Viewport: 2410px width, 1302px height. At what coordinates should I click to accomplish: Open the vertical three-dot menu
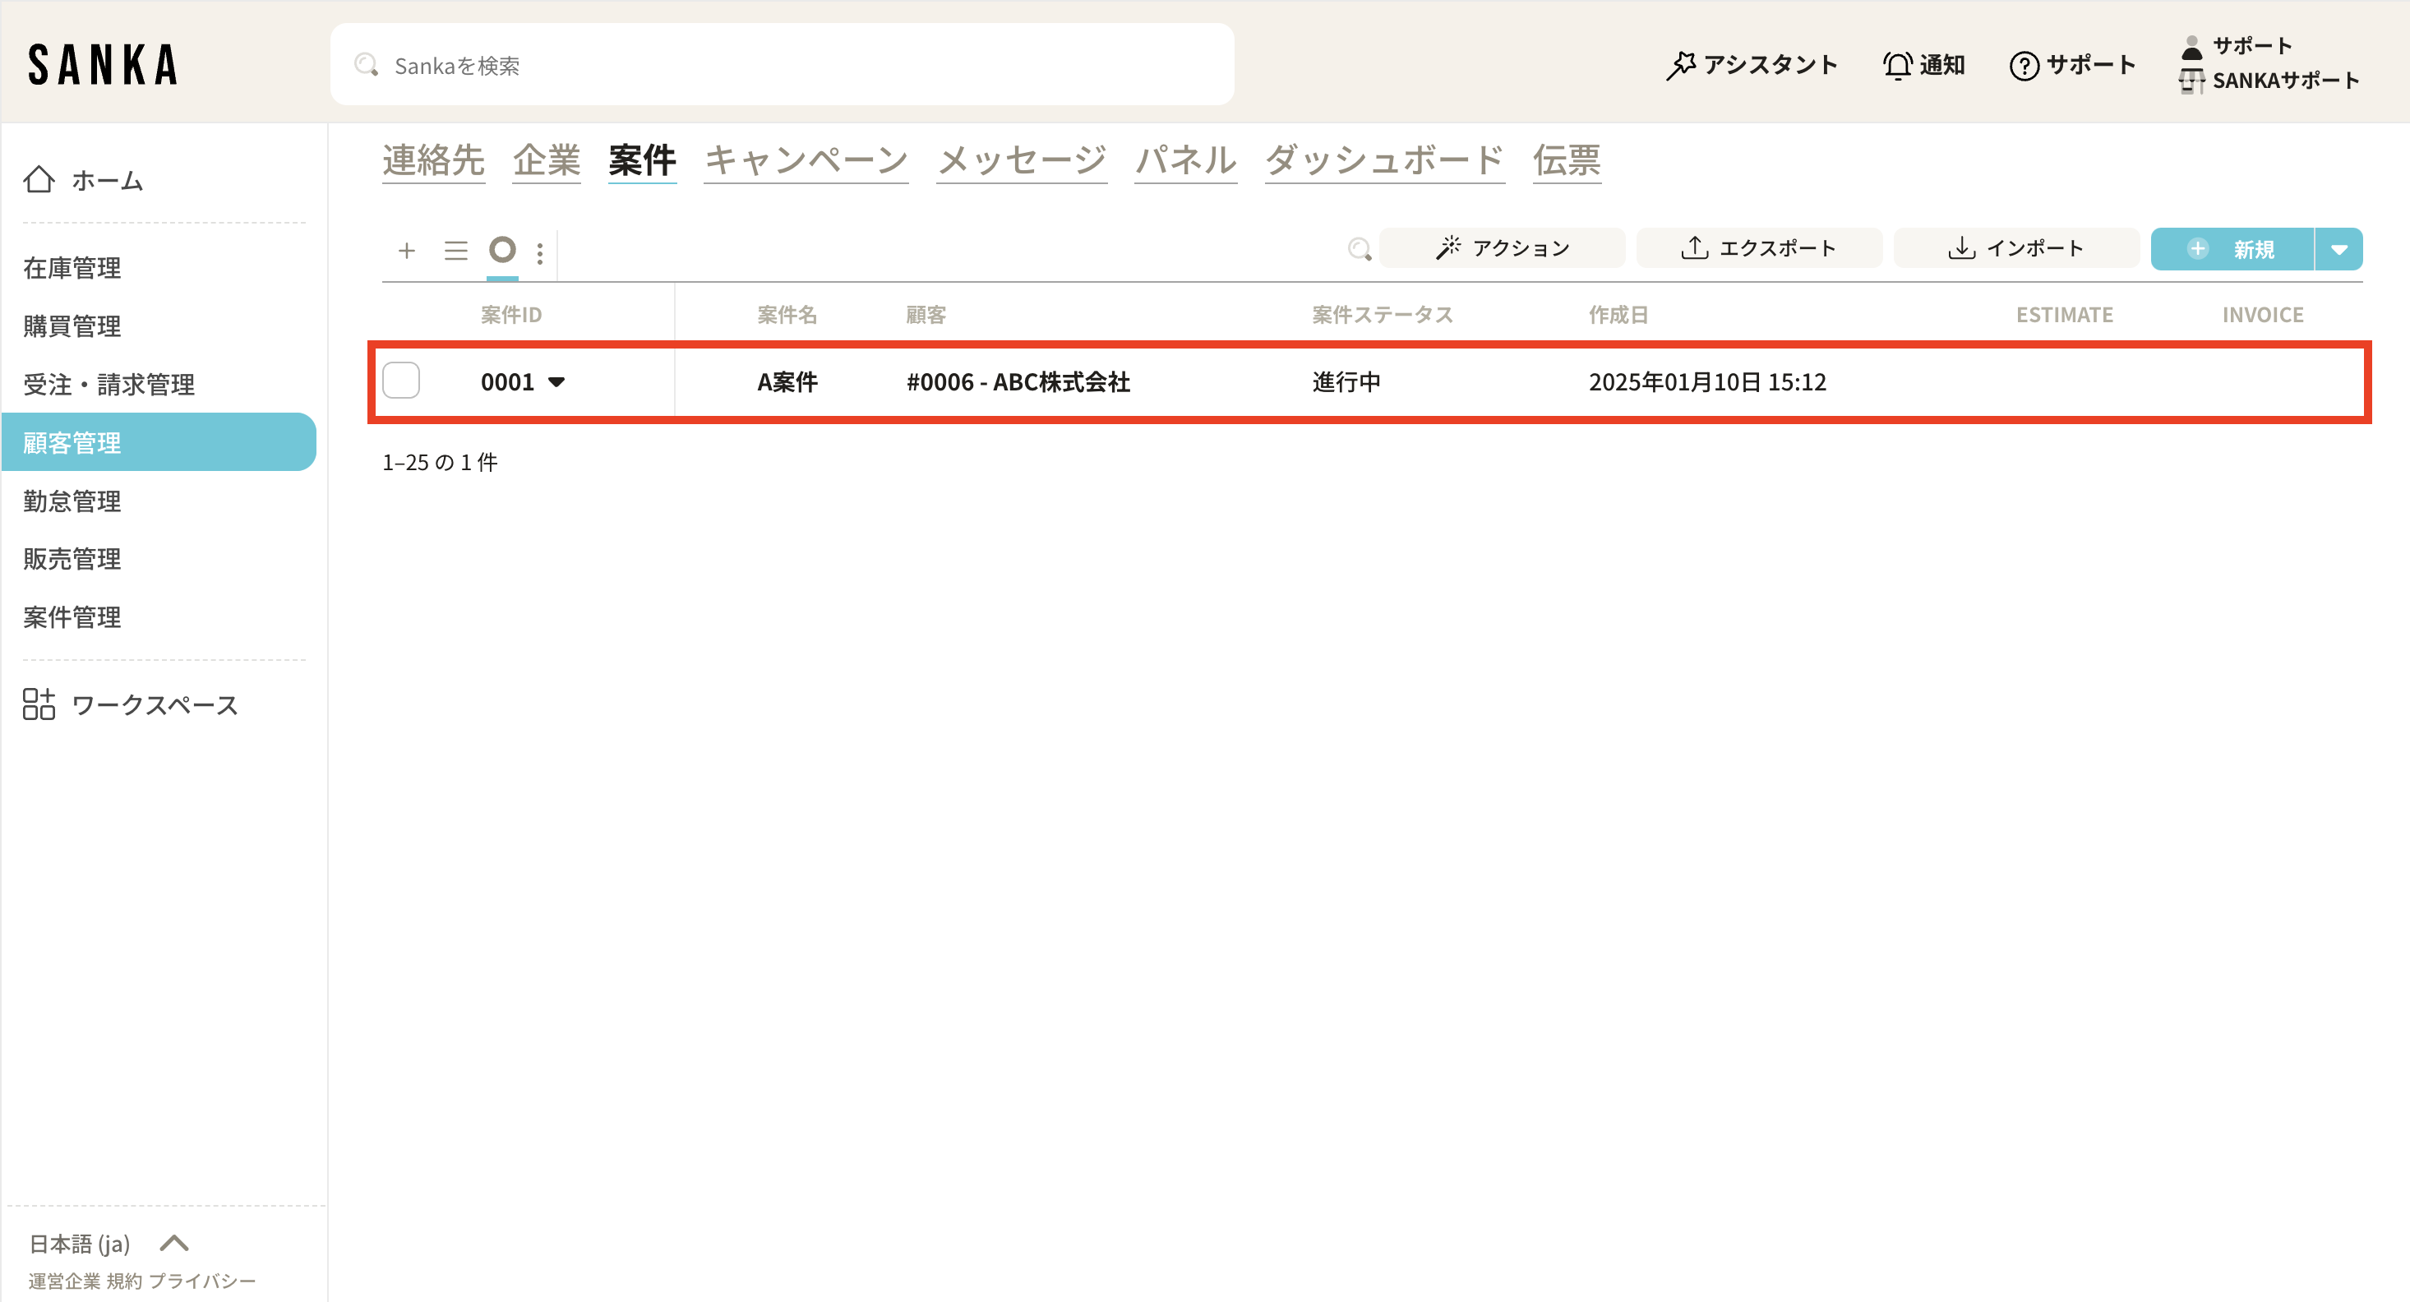540,252
